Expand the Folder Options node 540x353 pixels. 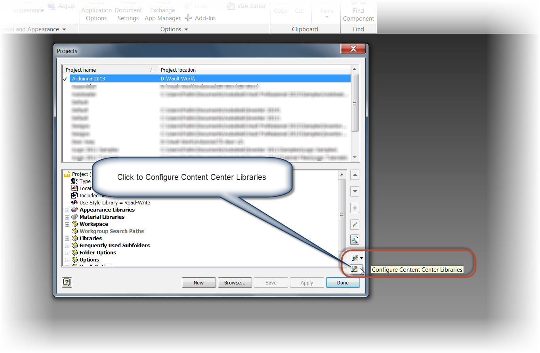pyautogui.click(x=67, y=253)
